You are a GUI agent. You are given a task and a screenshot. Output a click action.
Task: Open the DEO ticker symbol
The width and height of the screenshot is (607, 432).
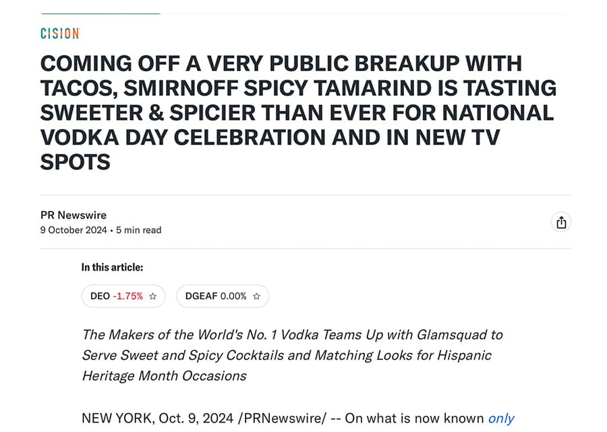(x=100, y=296)
